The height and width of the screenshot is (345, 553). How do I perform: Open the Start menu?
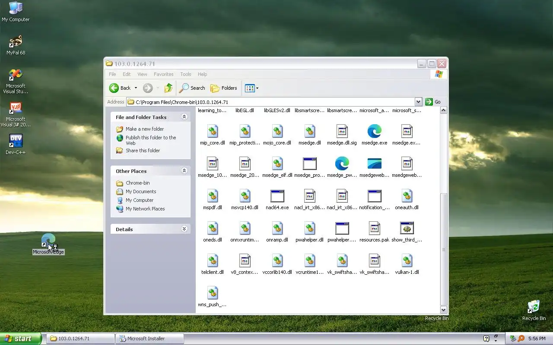coord(21,339)
